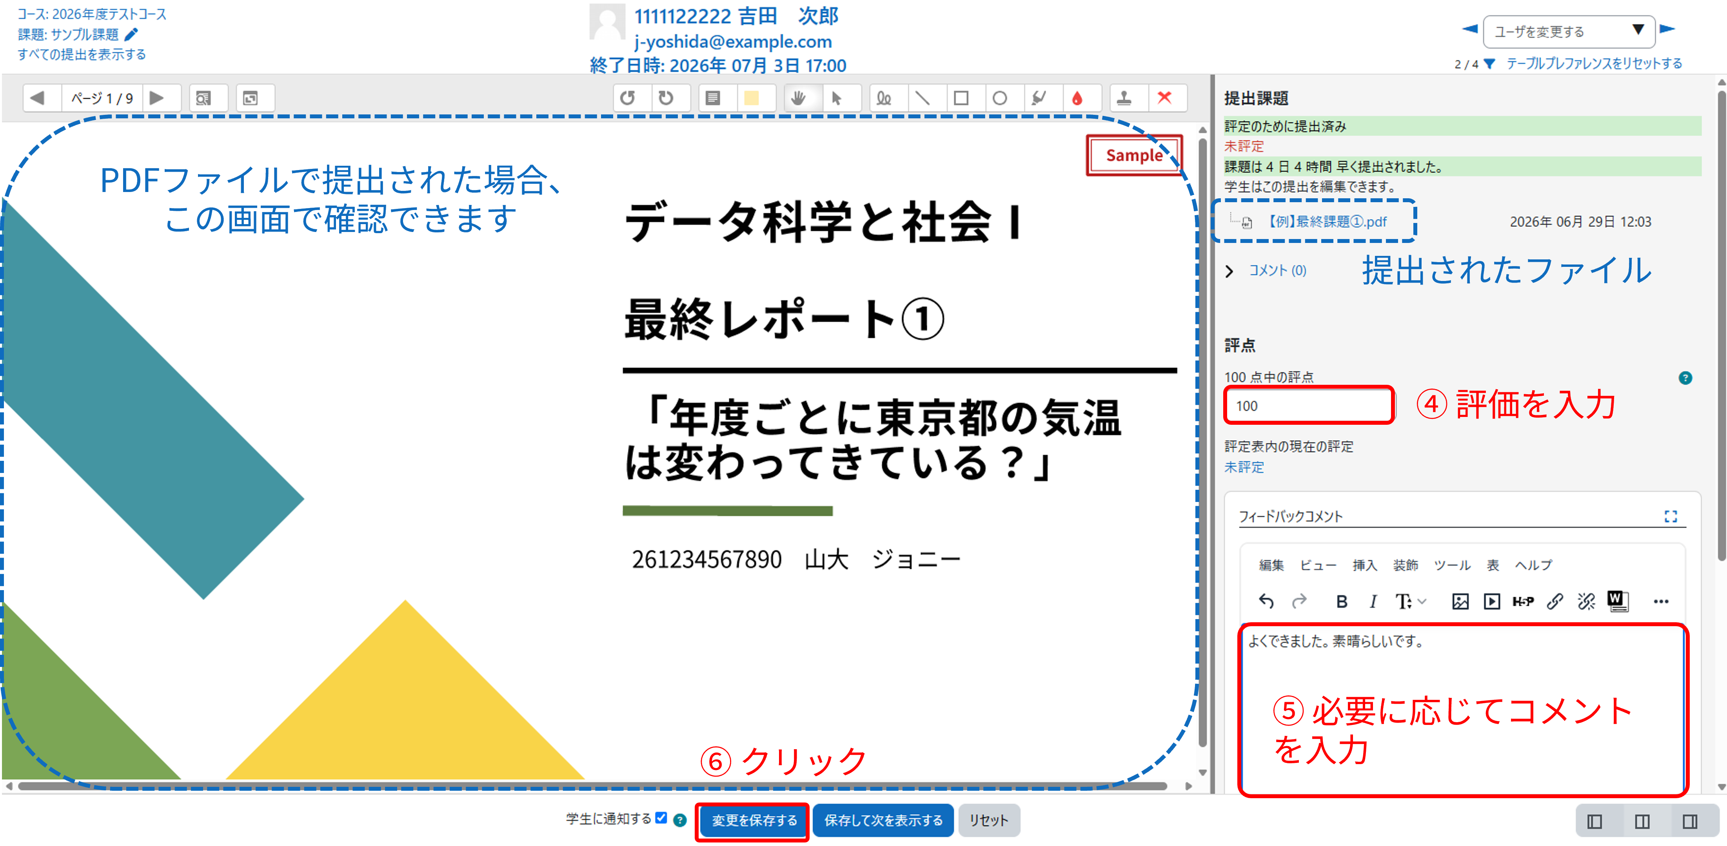Open the ツール menu in editor
This screenshot has width=1727, height=846.
pyautogui.click(x=1452, y=565)
